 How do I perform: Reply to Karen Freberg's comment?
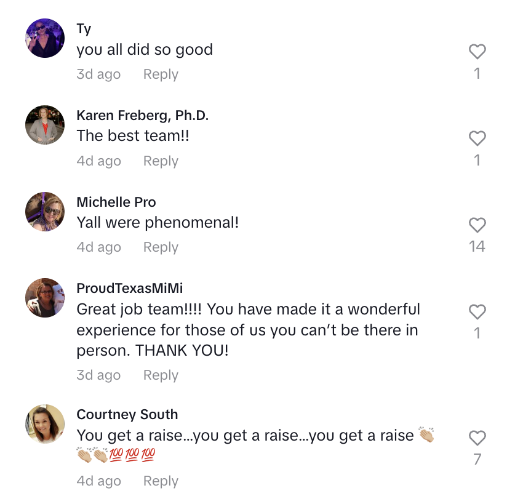(x=161, y=161)
